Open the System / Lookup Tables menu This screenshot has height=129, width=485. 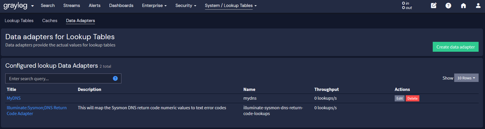point(231,6)
